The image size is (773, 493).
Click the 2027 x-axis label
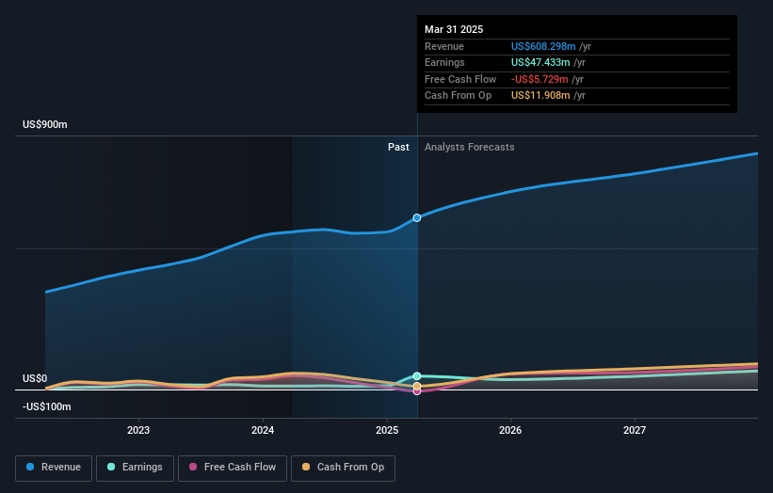[x=635, y=430]
